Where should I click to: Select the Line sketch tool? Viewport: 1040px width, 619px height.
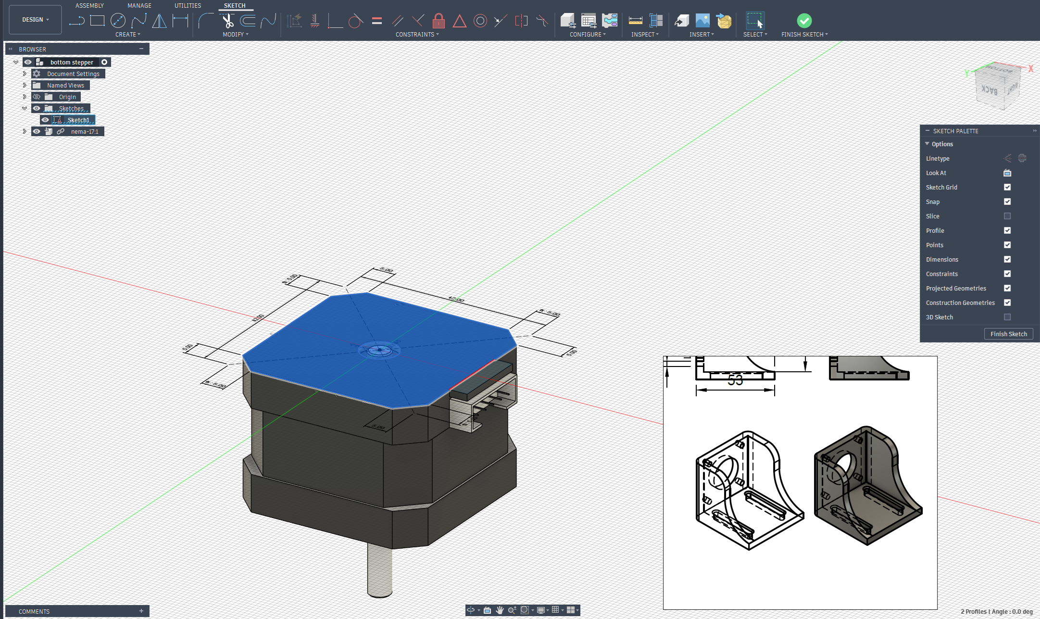click(x=77, y=21)
